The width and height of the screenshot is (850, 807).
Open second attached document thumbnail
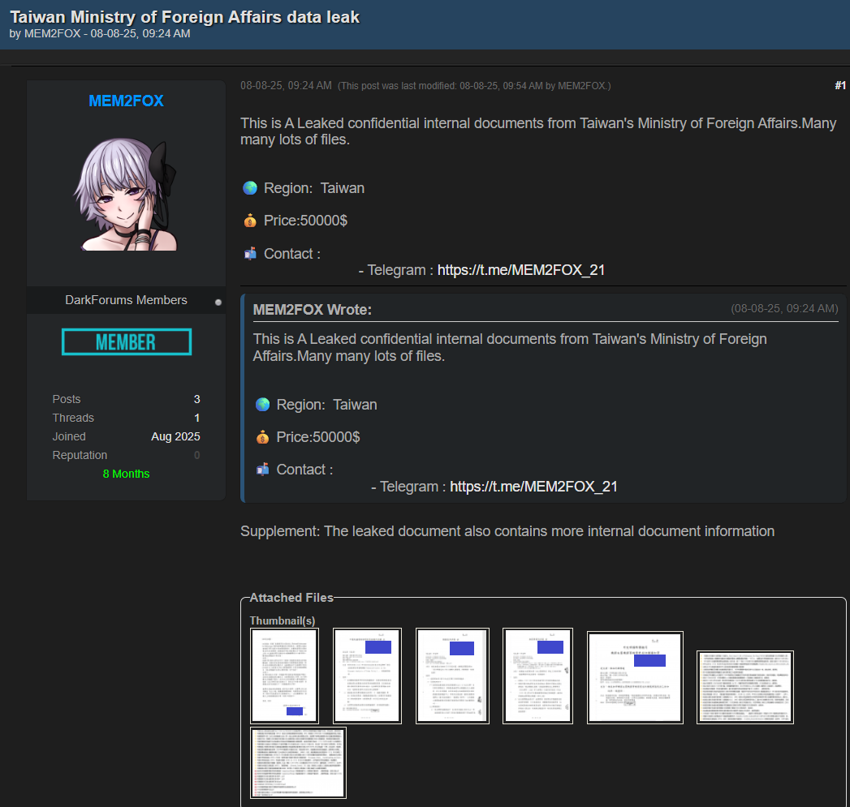coord(367,676)
